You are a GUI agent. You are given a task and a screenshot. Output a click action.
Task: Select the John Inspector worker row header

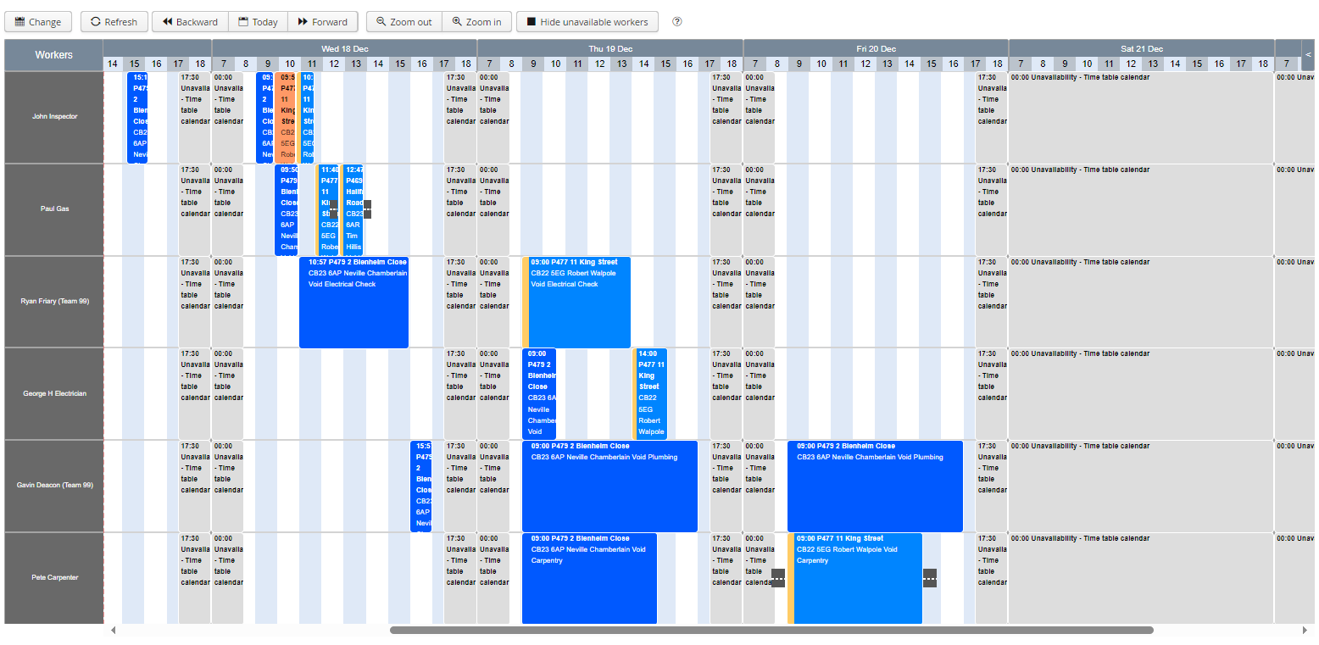[54, 117]
